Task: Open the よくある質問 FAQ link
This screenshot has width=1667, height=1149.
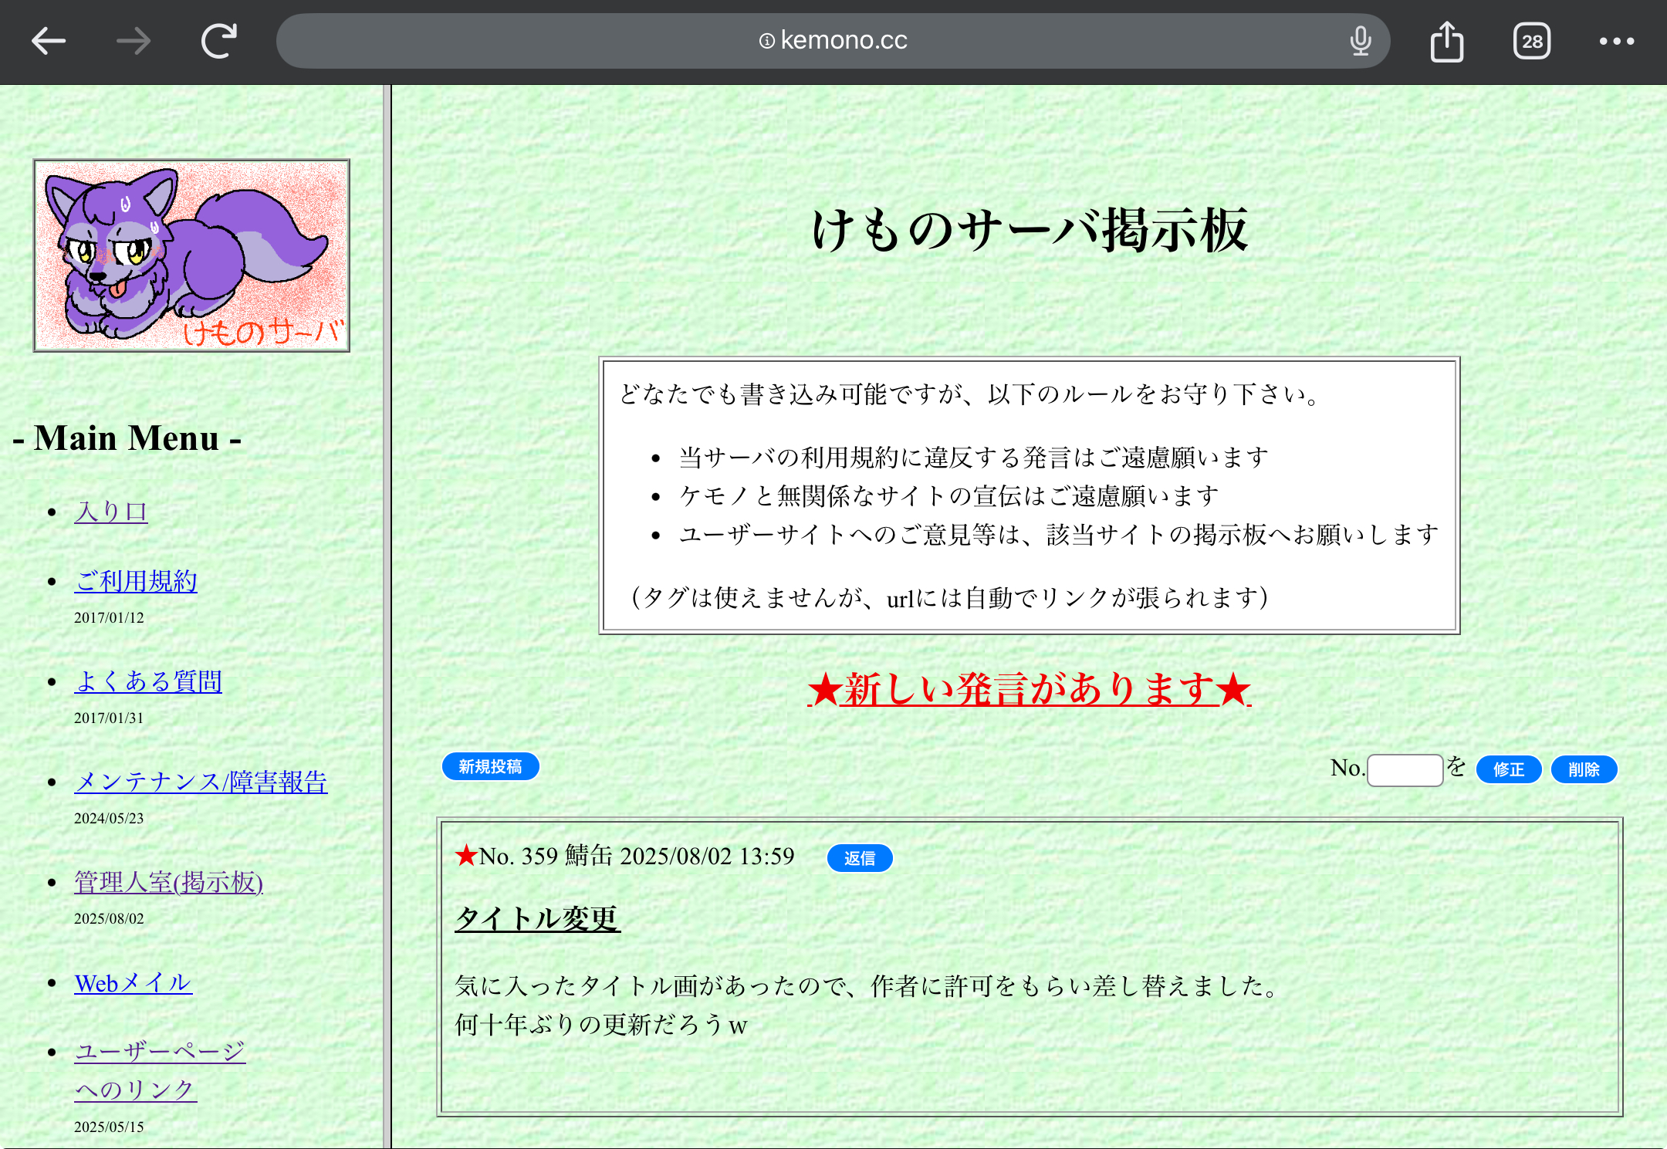Action: 148,681
